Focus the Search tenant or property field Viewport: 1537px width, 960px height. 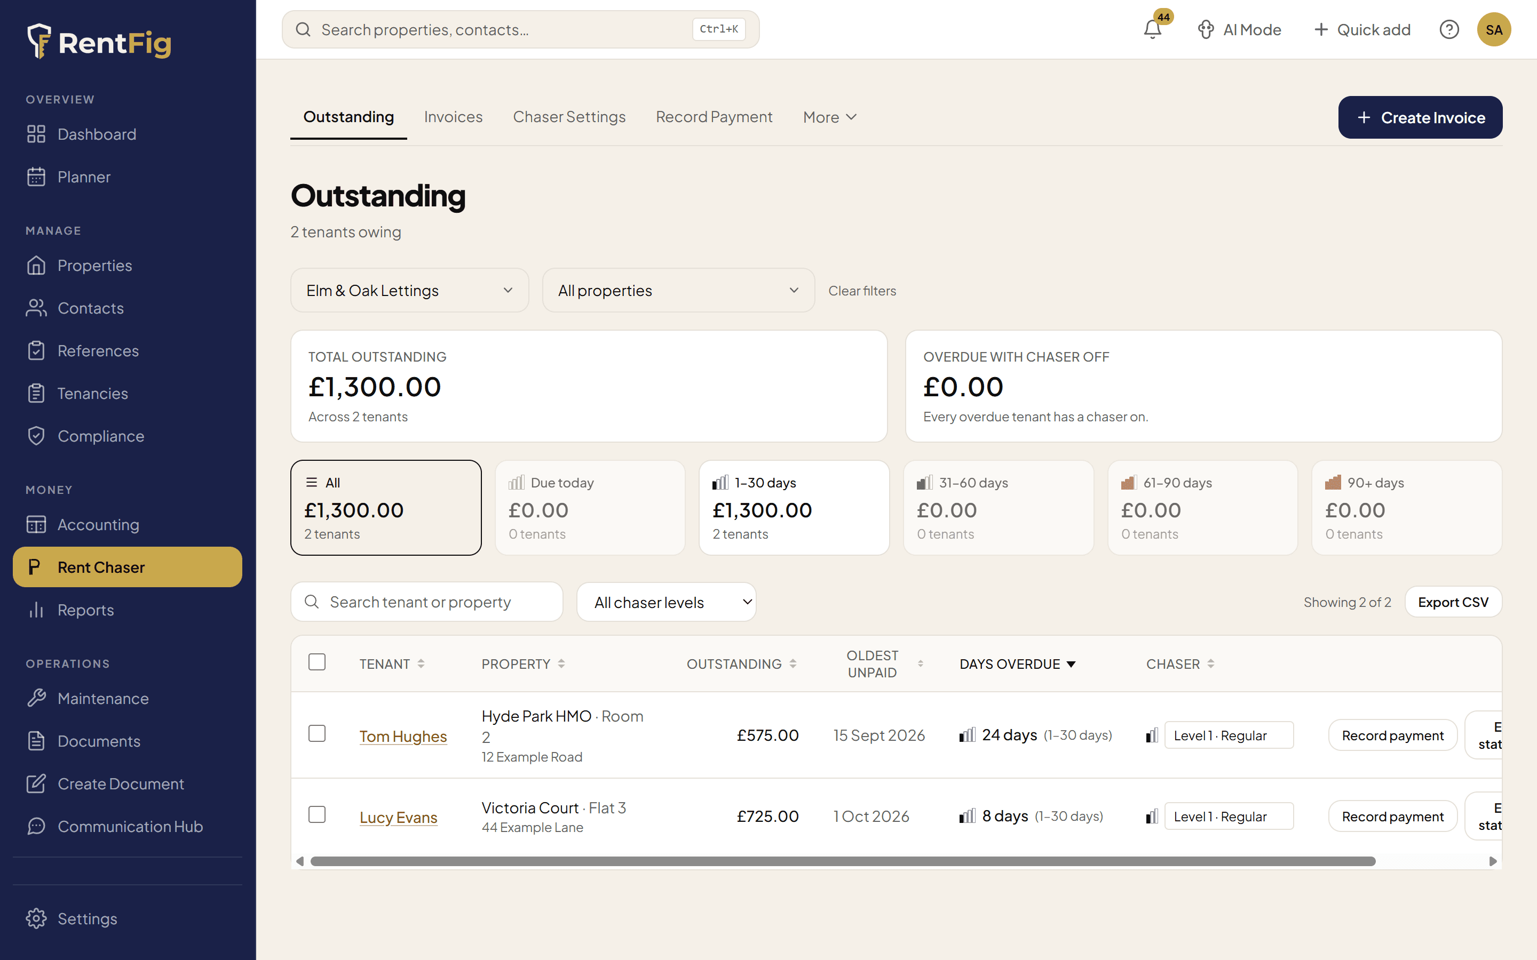427,602
